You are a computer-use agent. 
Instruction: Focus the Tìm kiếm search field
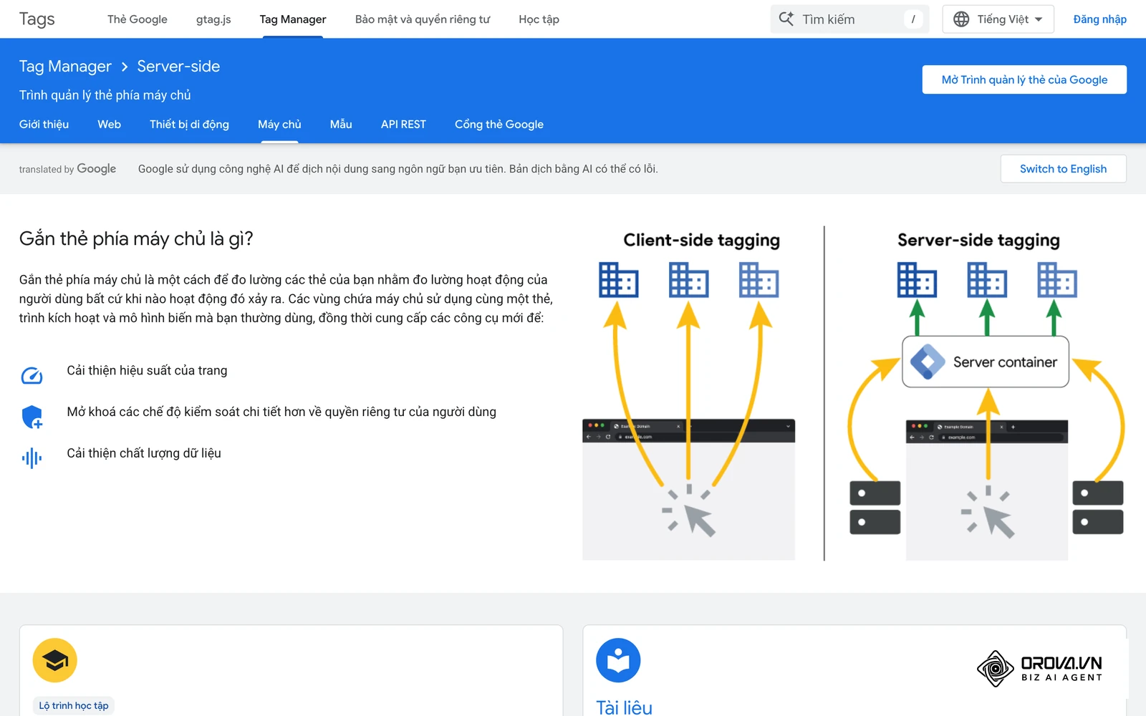(850, 19)
